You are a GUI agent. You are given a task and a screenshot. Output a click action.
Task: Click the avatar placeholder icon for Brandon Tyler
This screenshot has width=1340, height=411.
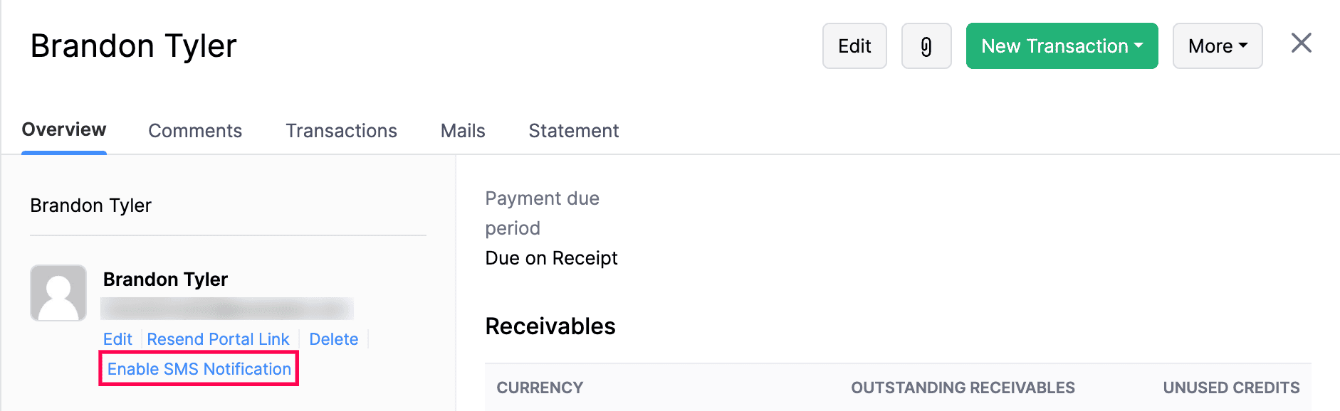[x=58, y=293]
